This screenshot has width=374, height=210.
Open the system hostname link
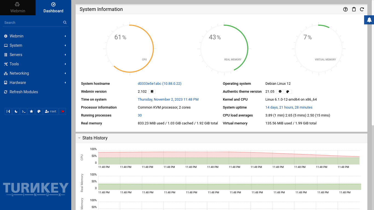[x=159, y=84]
